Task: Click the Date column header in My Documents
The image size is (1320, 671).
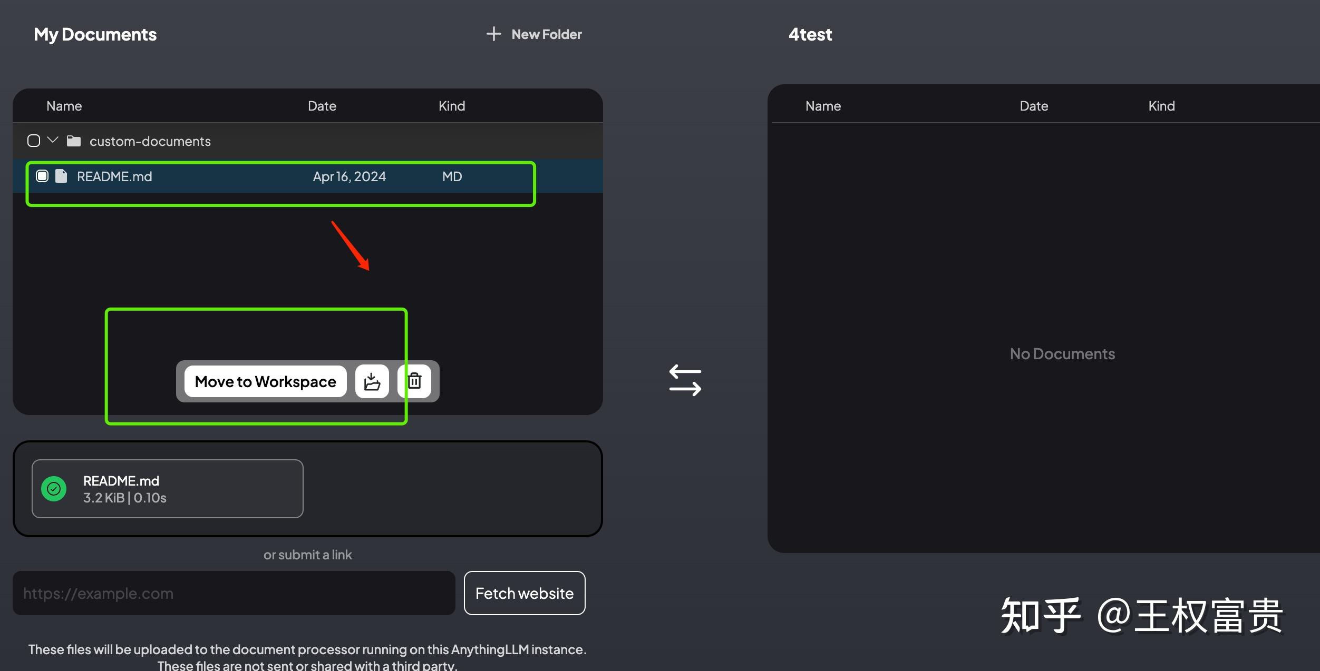Action: (x=322, y=106)
